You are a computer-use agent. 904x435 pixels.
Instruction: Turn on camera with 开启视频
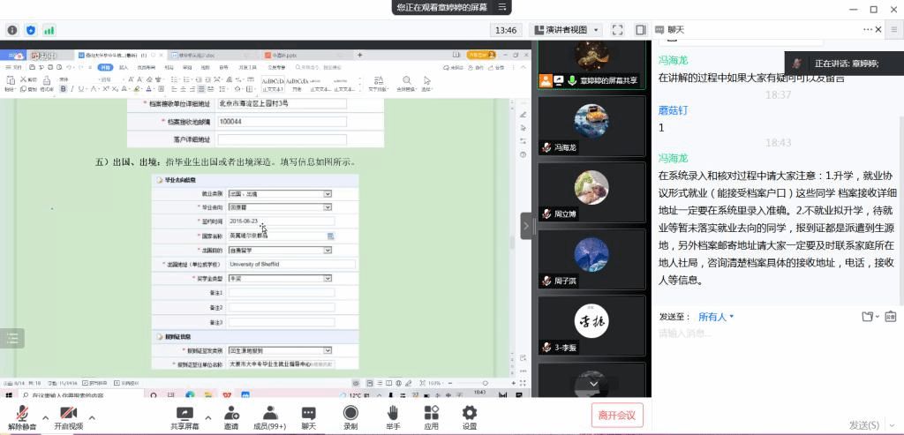tap(68, 413)
